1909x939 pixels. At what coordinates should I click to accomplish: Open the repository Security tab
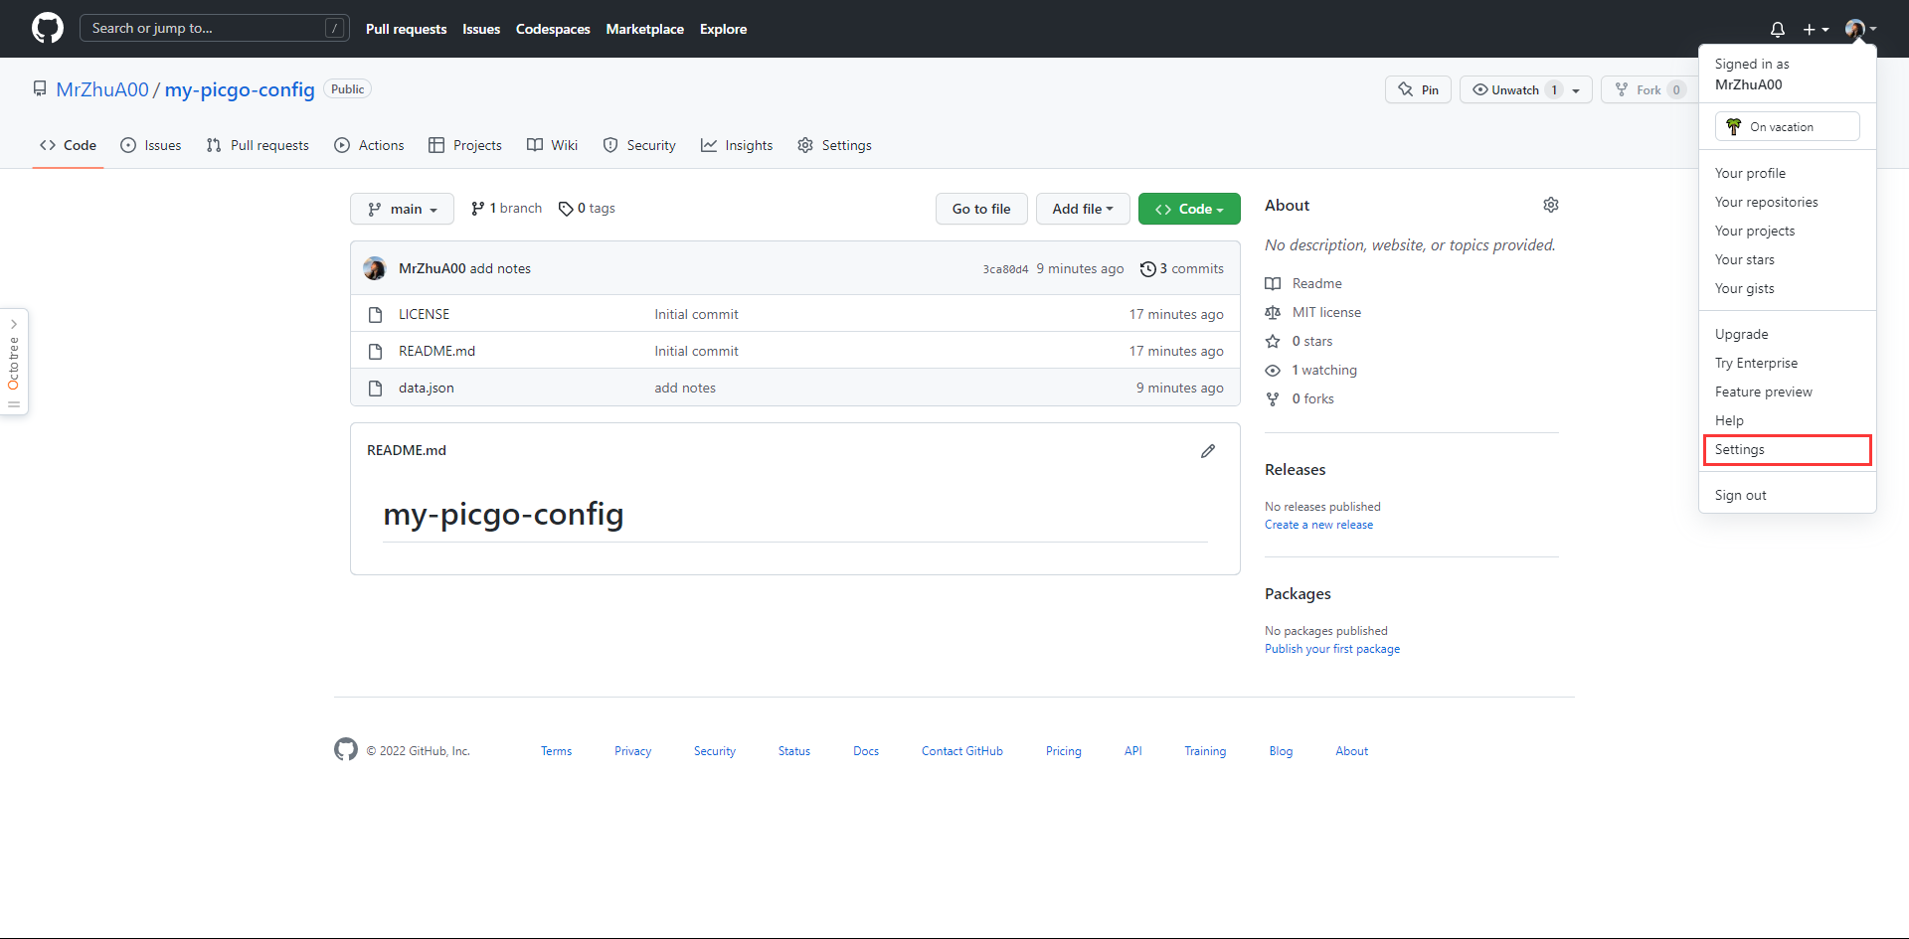pyautogui.click(x=639, y=145)
